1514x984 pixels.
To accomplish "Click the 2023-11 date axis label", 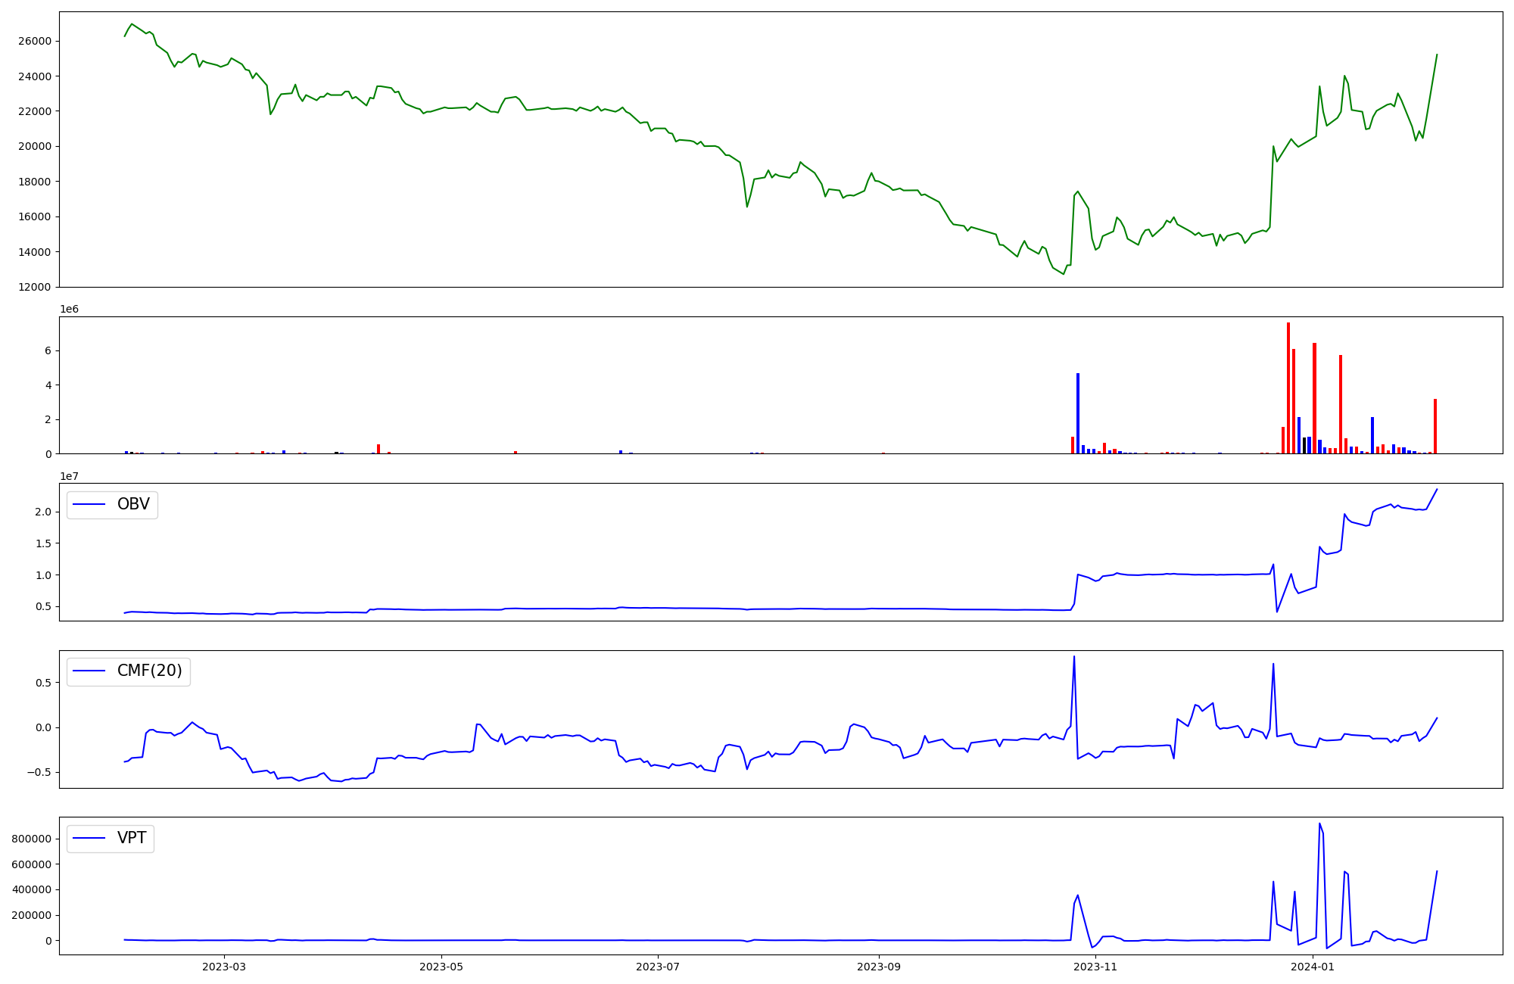I will coord(1095,967).
